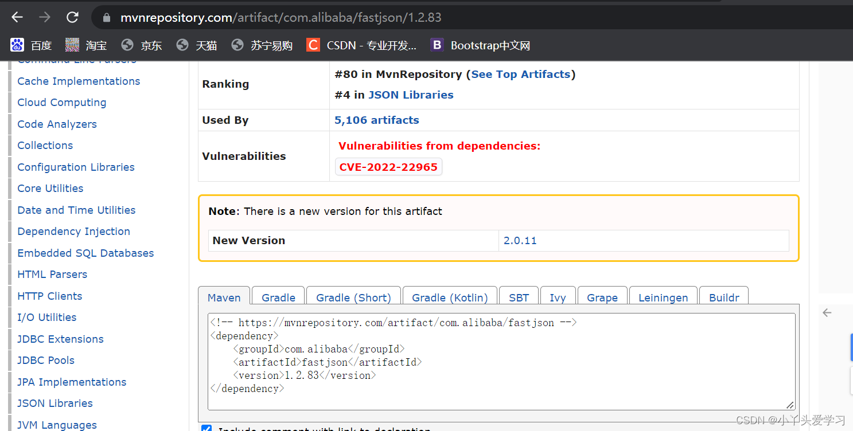853x431 pixels.
Task: Click the '#80 in MvnRepository' text
Action: 398,74
